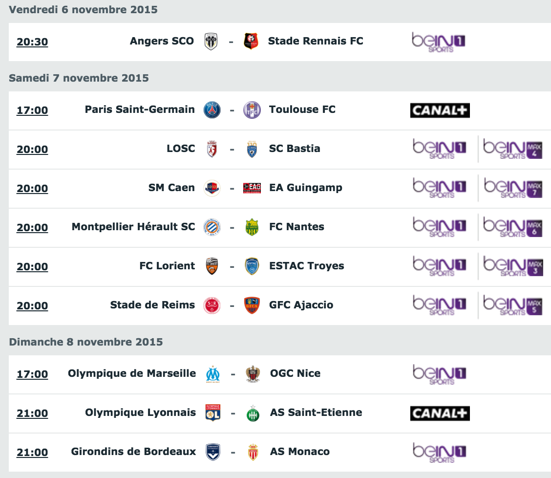Click the Montpellier Hérault SC team name
The height and width of the screenshot is (478, 551).
133,227
